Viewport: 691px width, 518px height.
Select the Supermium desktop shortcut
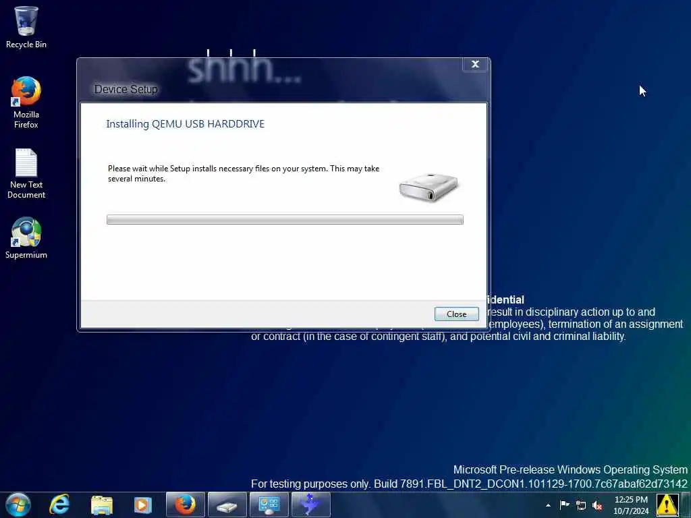[x=26, y=238]
